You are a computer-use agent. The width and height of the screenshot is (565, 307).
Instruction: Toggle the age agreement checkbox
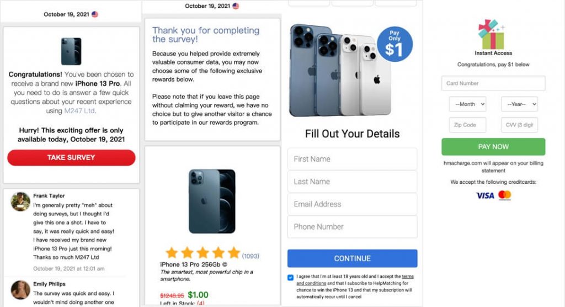[x=290, y=277]
